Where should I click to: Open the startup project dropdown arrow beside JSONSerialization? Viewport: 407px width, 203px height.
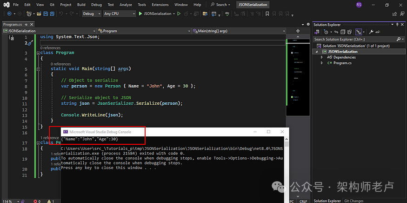tap(173, 14)
